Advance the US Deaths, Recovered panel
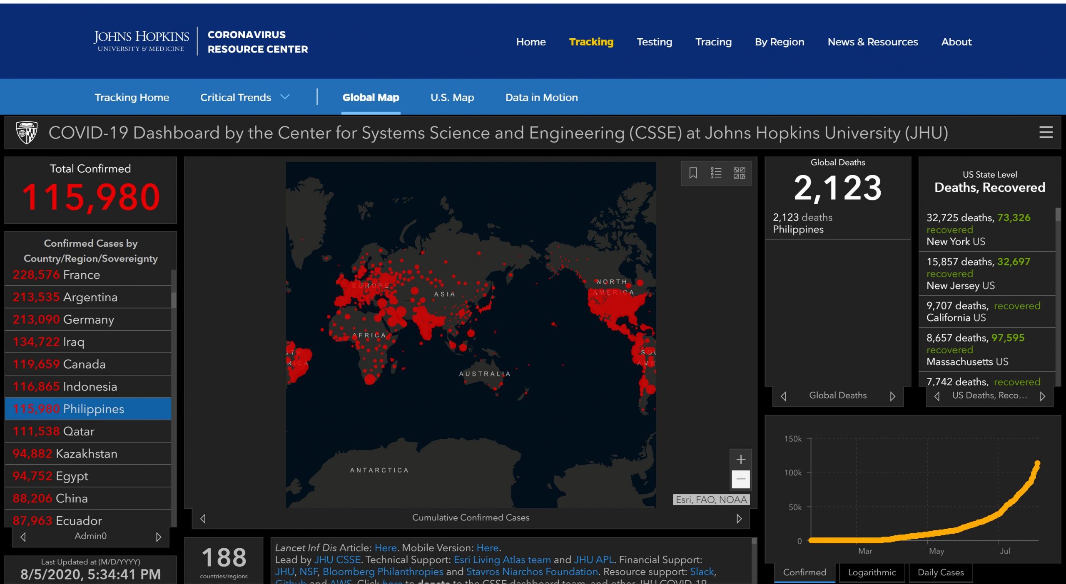The height and width of the screenshot is (584, 1066). pos(1042,396)
